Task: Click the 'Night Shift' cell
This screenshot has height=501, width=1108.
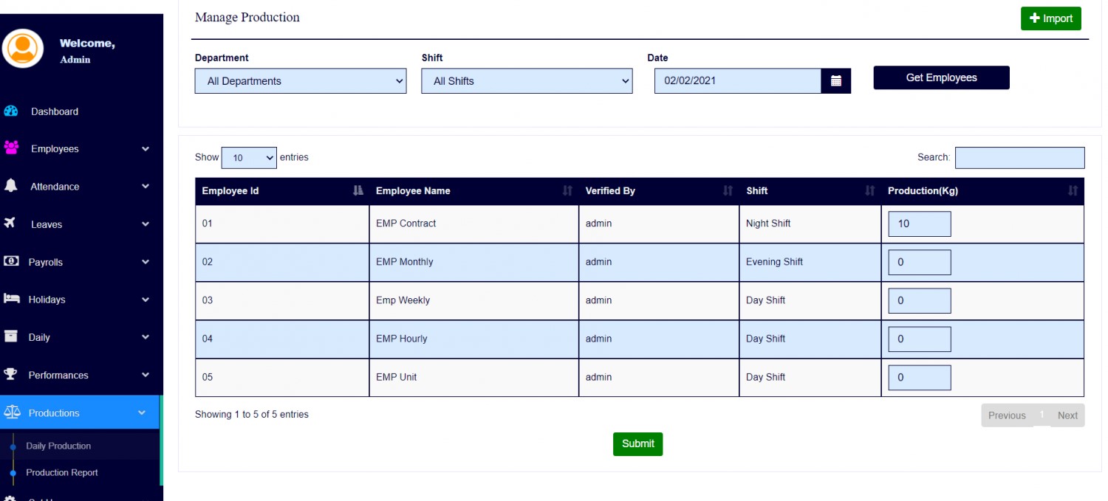Action: point(810,224)
